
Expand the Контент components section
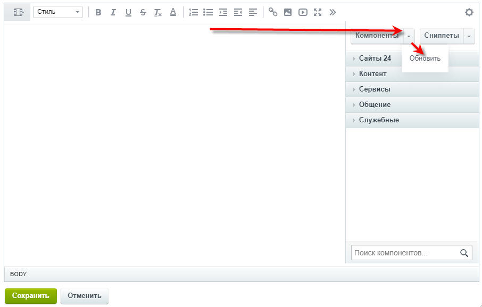click(372, 74)
